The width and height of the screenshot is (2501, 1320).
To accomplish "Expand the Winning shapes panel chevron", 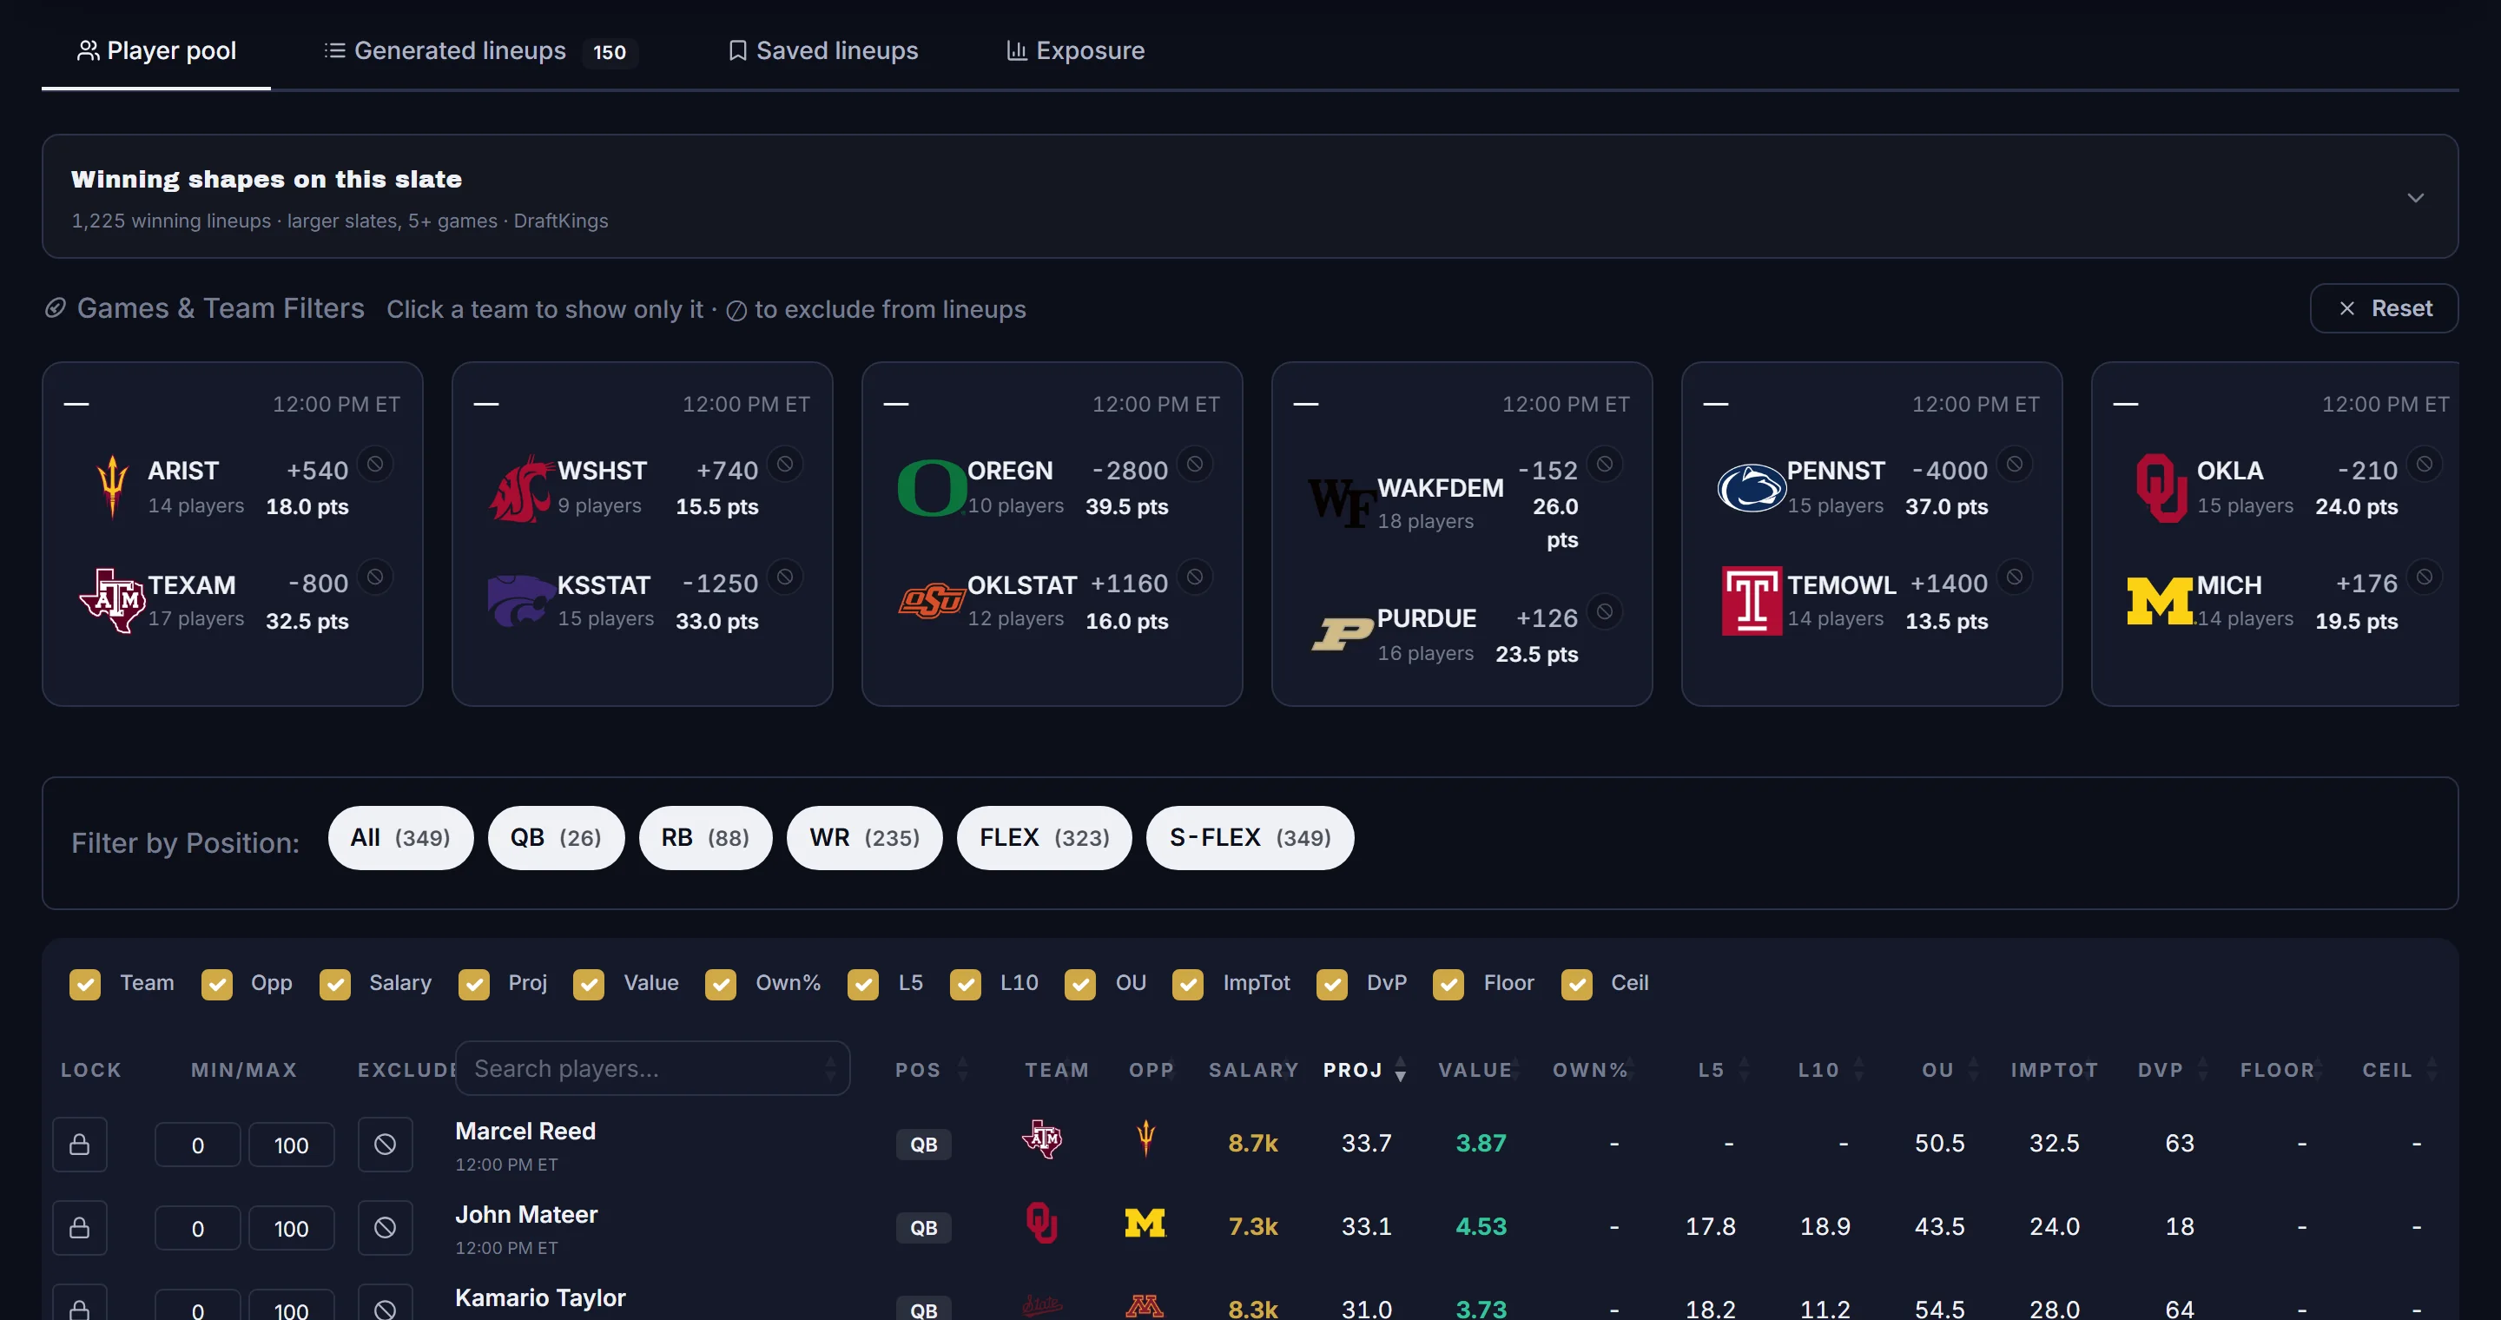I will pos(2416,198).
